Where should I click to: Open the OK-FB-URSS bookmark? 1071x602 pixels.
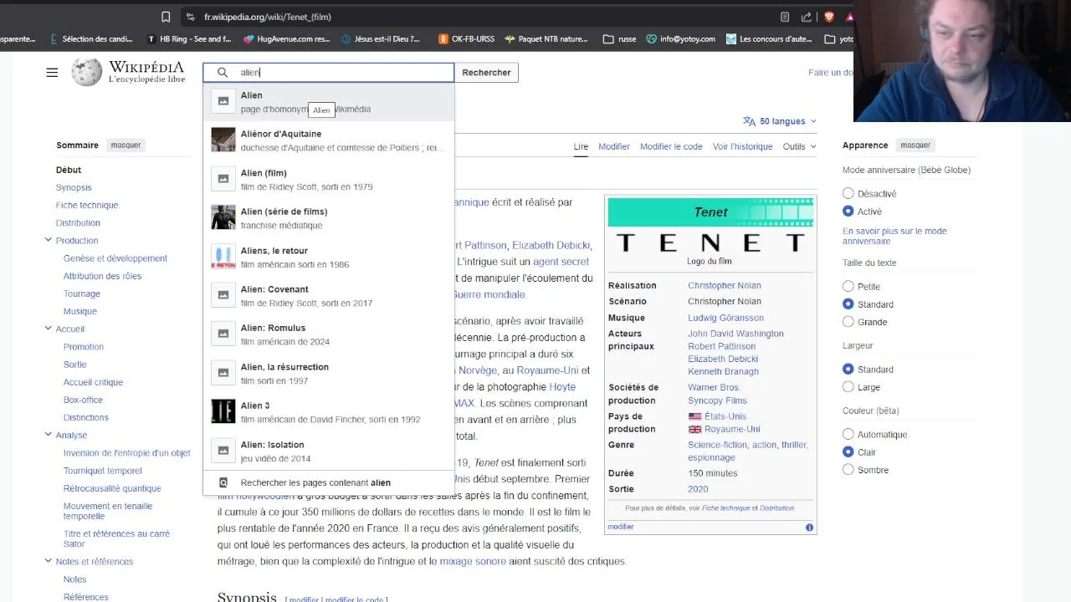(x=466, y=38)
